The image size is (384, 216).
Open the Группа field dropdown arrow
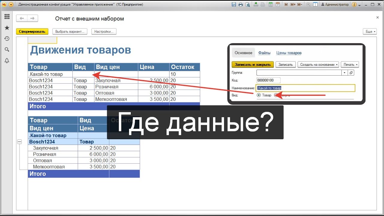coord(345,73)
